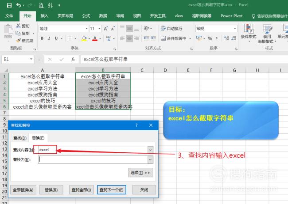Click Decrease Decimal icon

[234, 38]
